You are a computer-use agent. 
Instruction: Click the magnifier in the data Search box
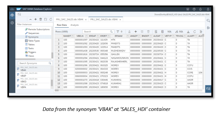111,32
